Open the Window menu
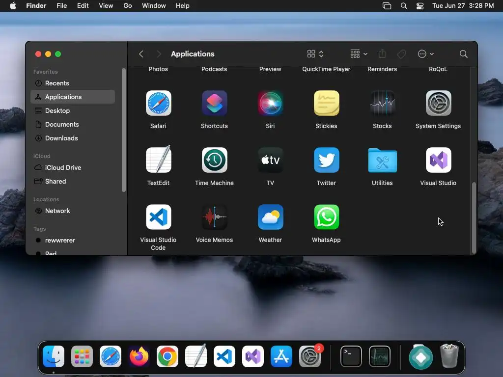 (x=154, y=6)
